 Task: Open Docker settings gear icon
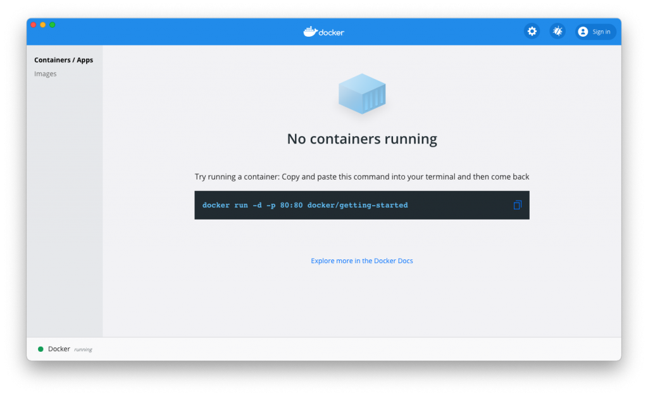[x=532, y=32]
